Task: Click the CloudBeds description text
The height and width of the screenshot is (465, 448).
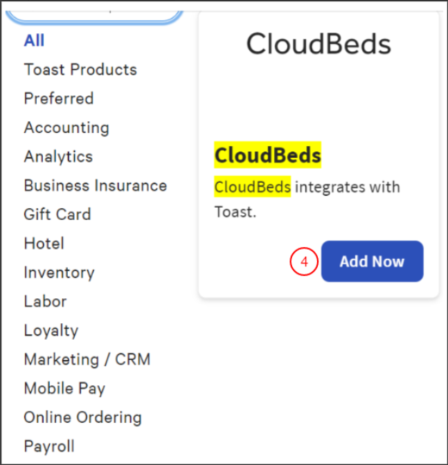Action: click(307, 199)
